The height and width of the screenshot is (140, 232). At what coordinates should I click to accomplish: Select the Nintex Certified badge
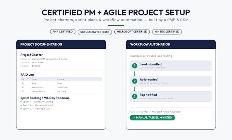(x=167, y=32)
